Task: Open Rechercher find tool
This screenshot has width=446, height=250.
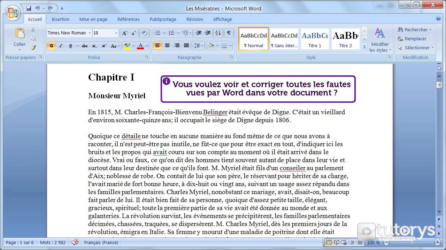Action: [x=415, y=30]
